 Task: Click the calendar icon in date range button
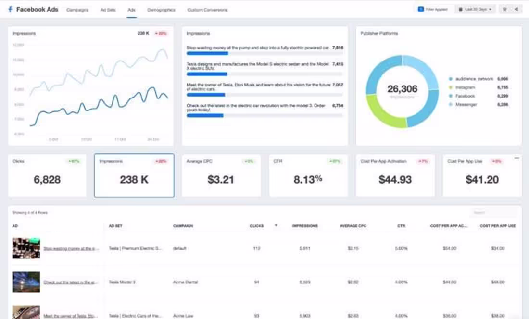[461, 10]
